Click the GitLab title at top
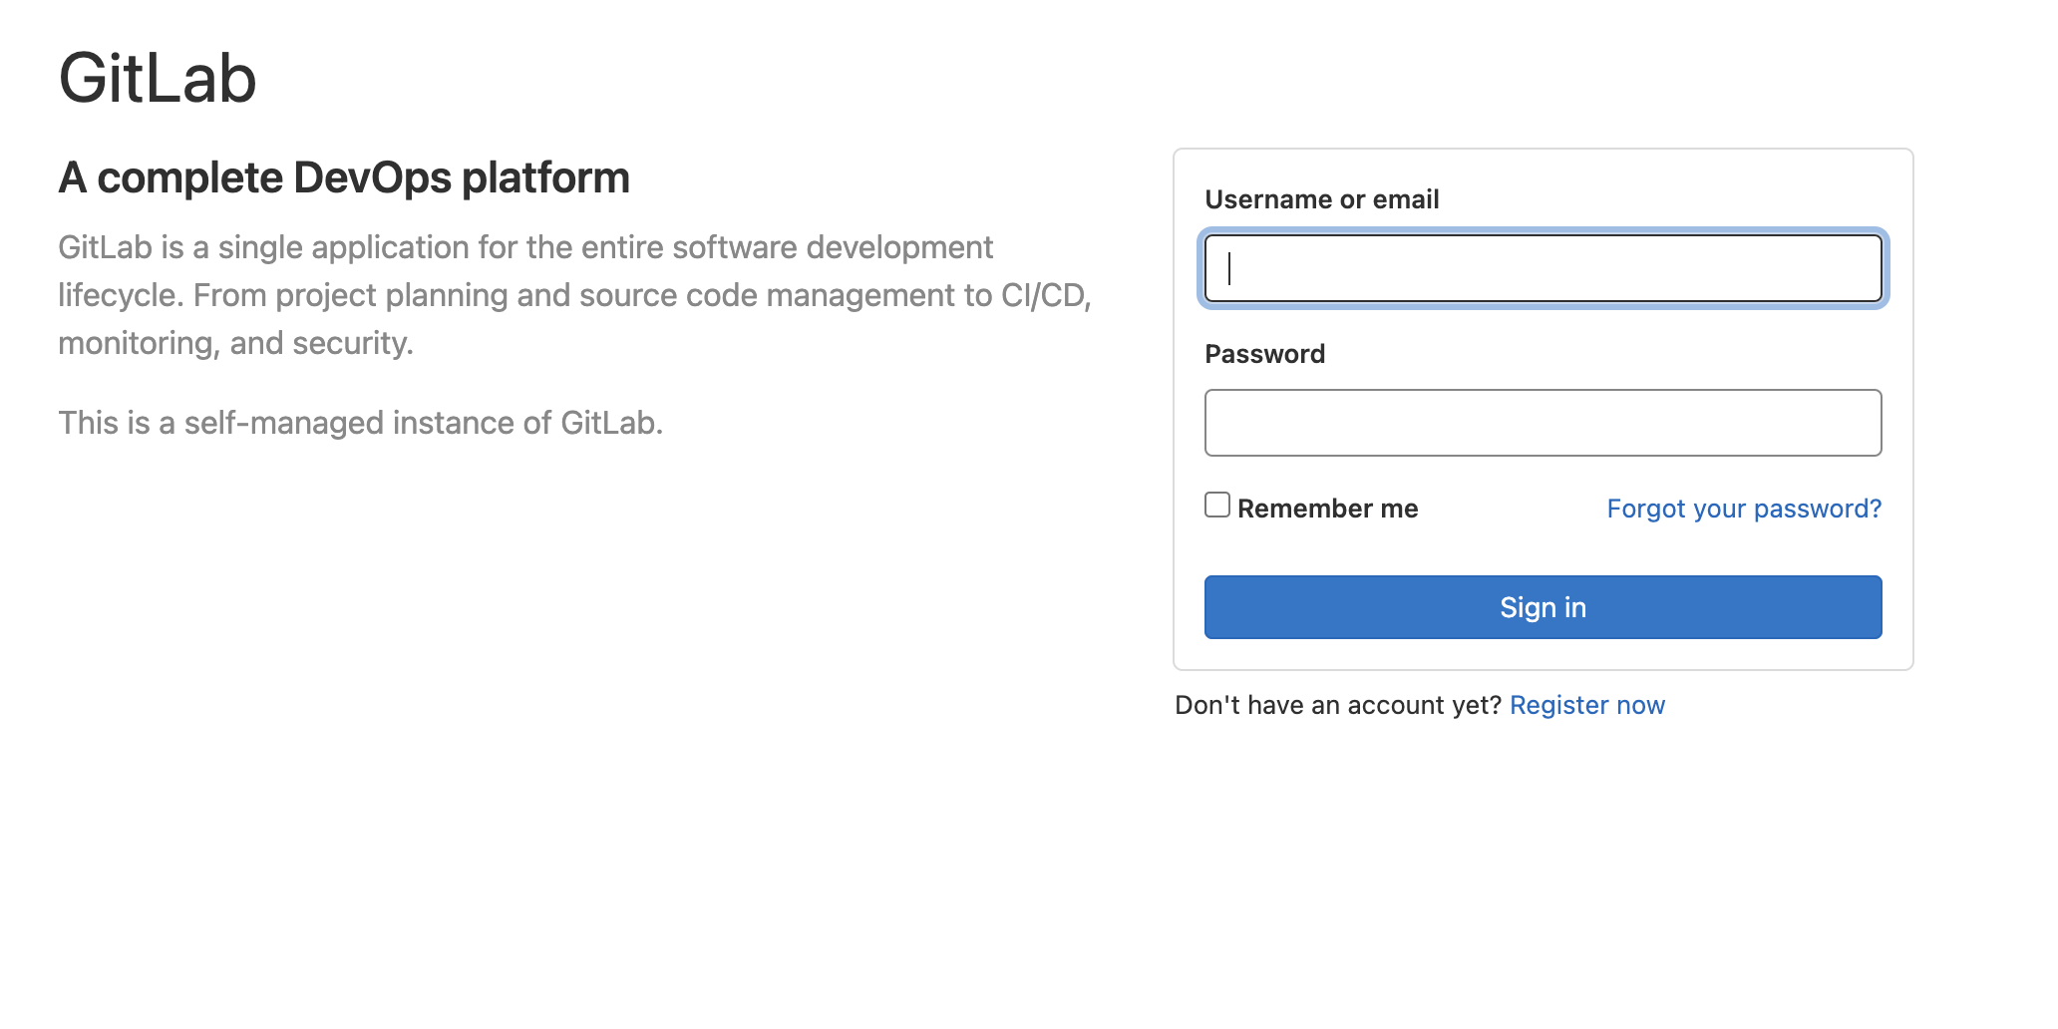 (x=158, y=79)
